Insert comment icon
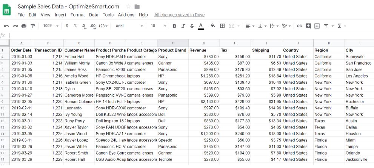 [308, 26]
